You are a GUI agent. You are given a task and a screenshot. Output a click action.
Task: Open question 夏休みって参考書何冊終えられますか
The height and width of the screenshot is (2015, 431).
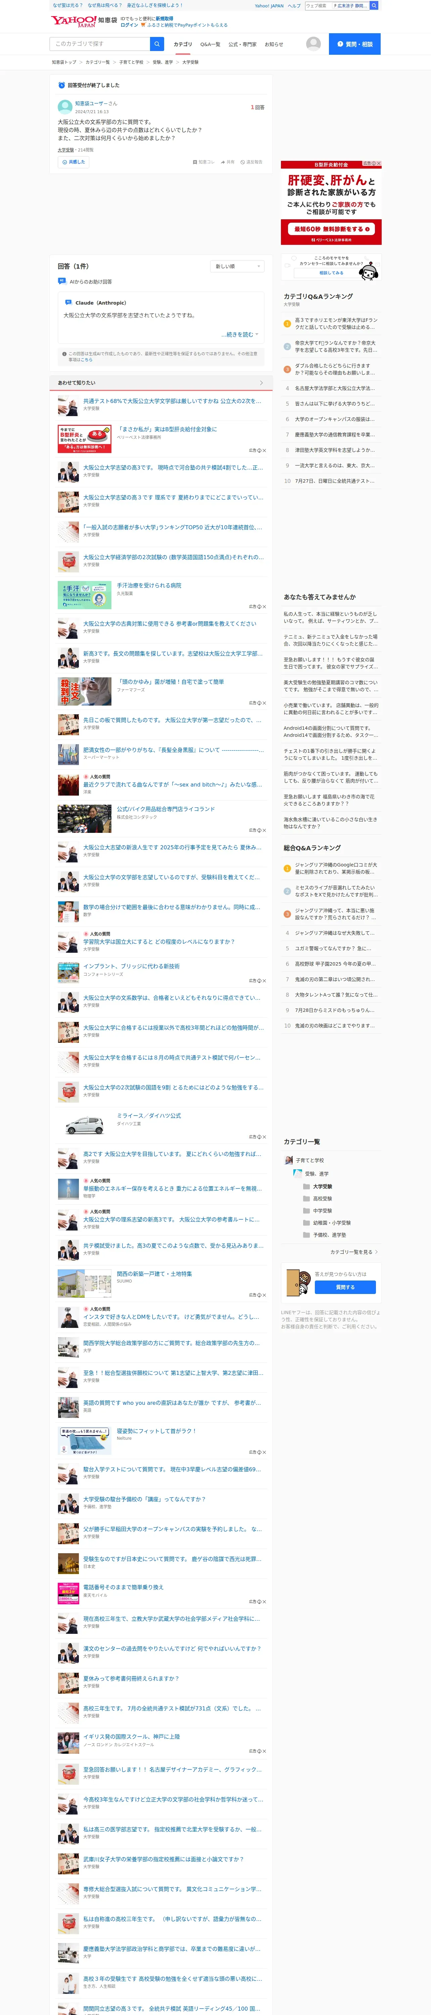(131, 1678)
